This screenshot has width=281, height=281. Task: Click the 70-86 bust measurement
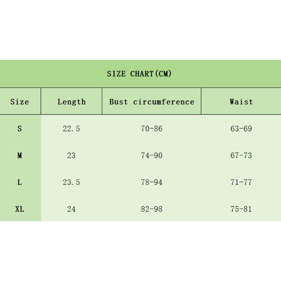click(x=152, y=129)
